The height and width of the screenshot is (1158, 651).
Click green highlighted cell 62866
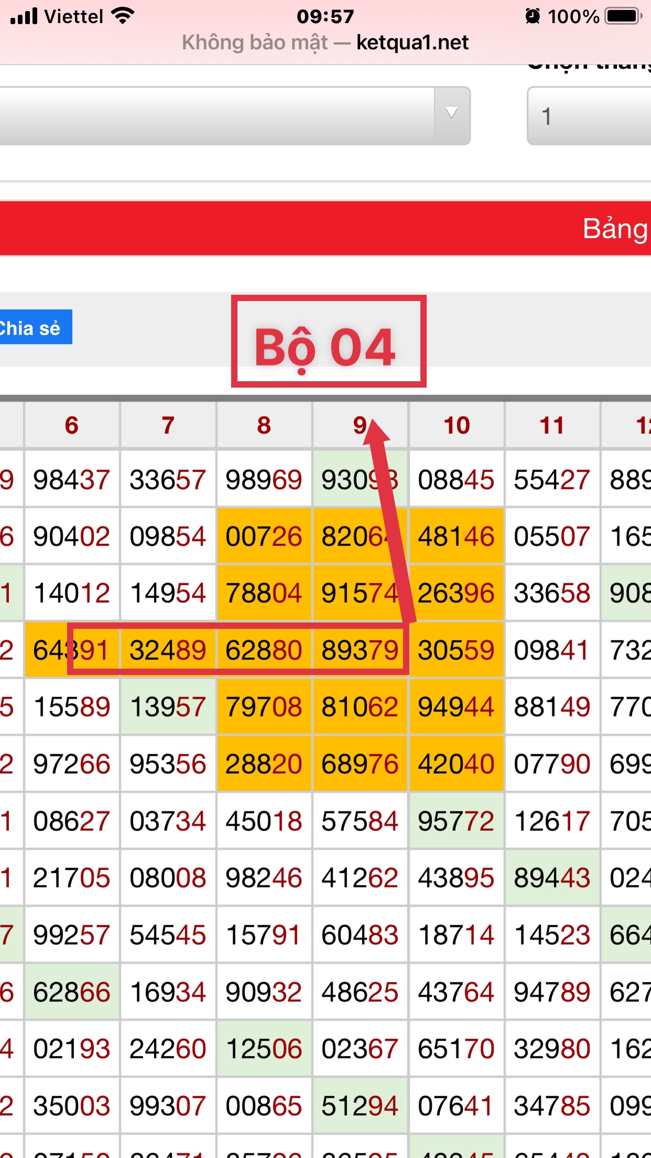[x=72, y=992]
